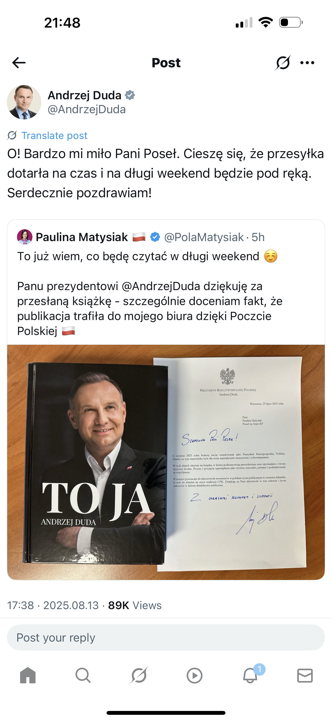Tap the back arrow

coord(19,63)
